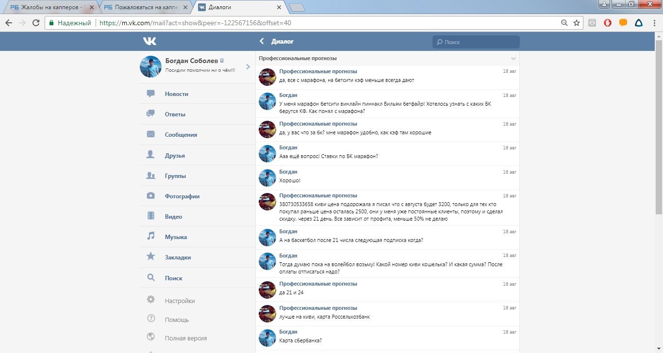Image resolution: width=663 pixels, height=353 pixels.
Task: Open Группы in the sidebar
Action: 175,176
